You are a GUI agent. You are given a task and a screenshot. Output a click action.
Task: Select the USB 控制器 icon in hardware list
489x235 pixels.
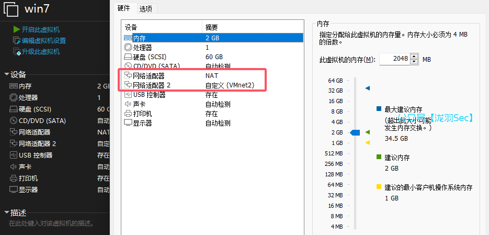click(128, 95)
